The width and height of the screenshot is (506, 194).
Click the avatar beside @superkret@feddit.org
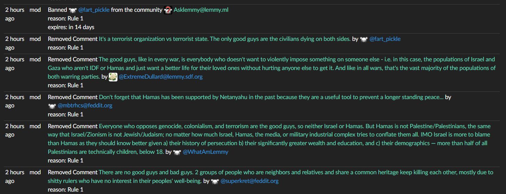click(215, 181)
